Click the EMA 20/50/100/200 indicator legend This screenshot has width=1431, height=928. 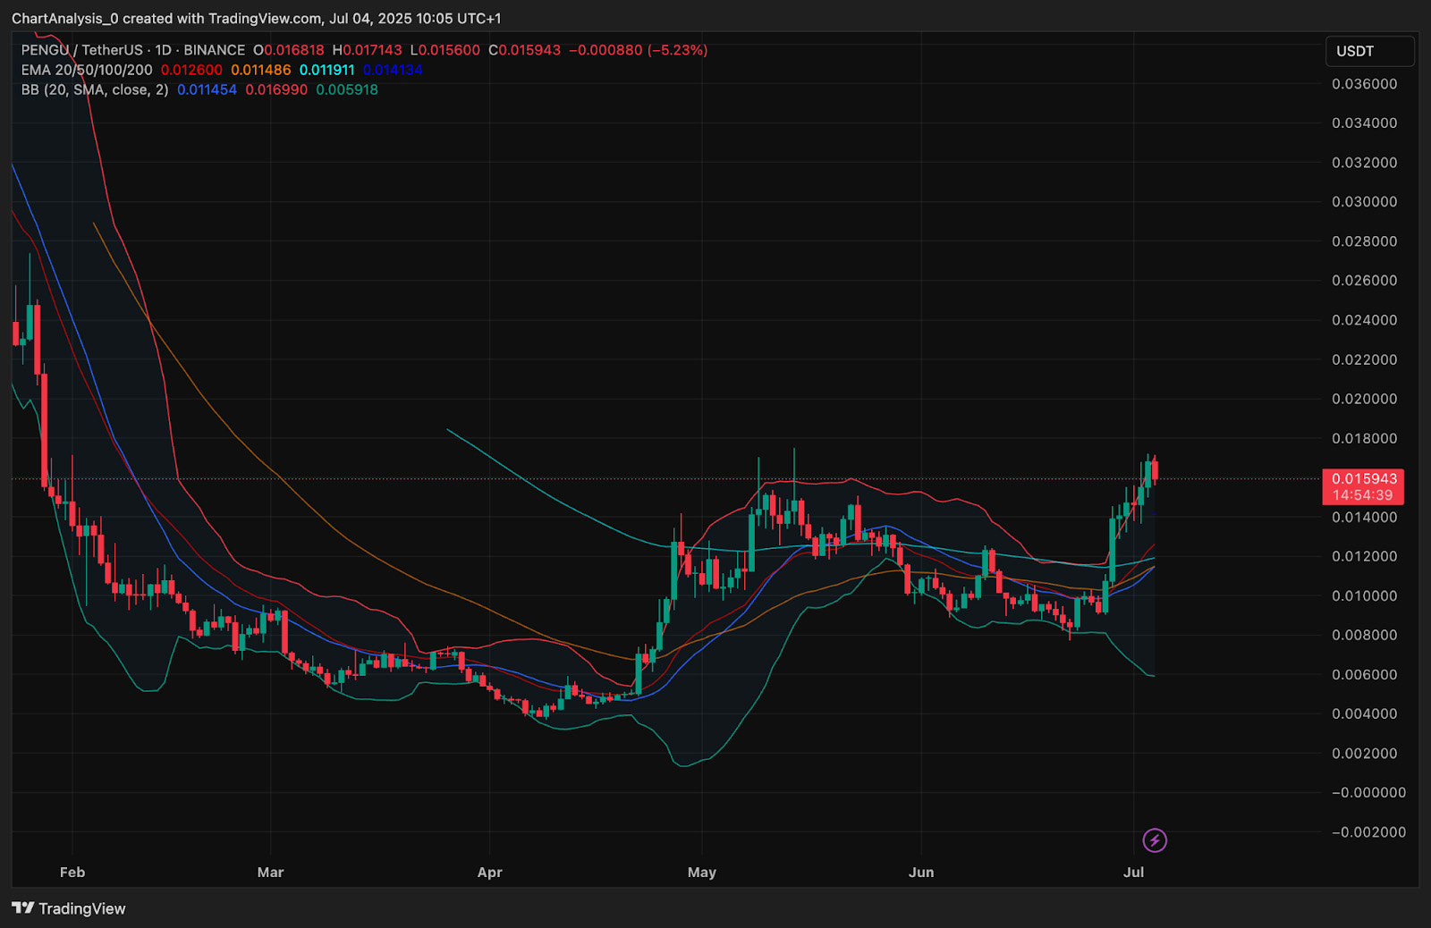87,70
